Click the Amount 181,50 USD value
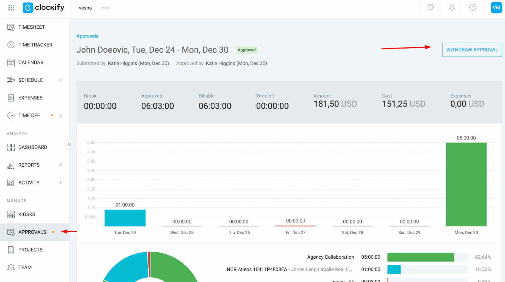Viewport: 505px width, 282px height. tap(335, 104)
